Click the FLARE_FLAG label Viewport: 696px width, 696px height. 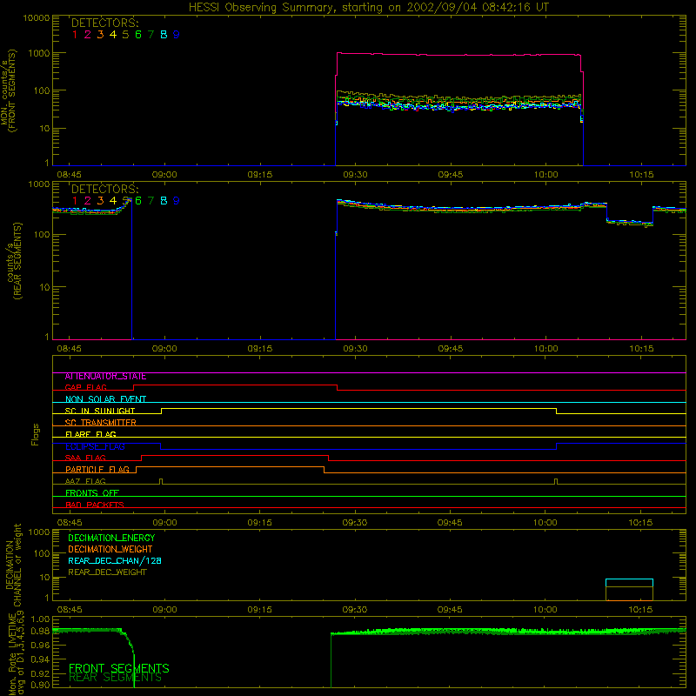click(x=90, y=434)
